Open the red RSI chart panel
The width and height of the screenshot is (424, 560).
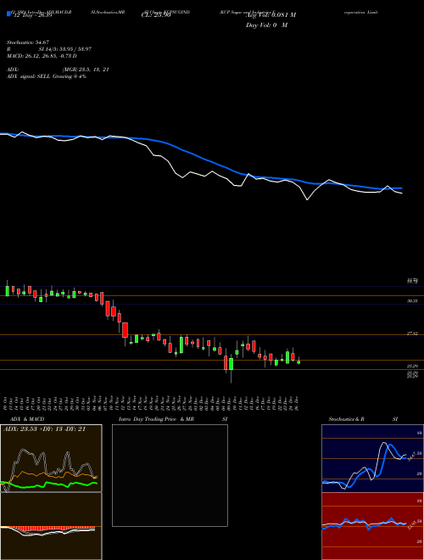point(372,526)
